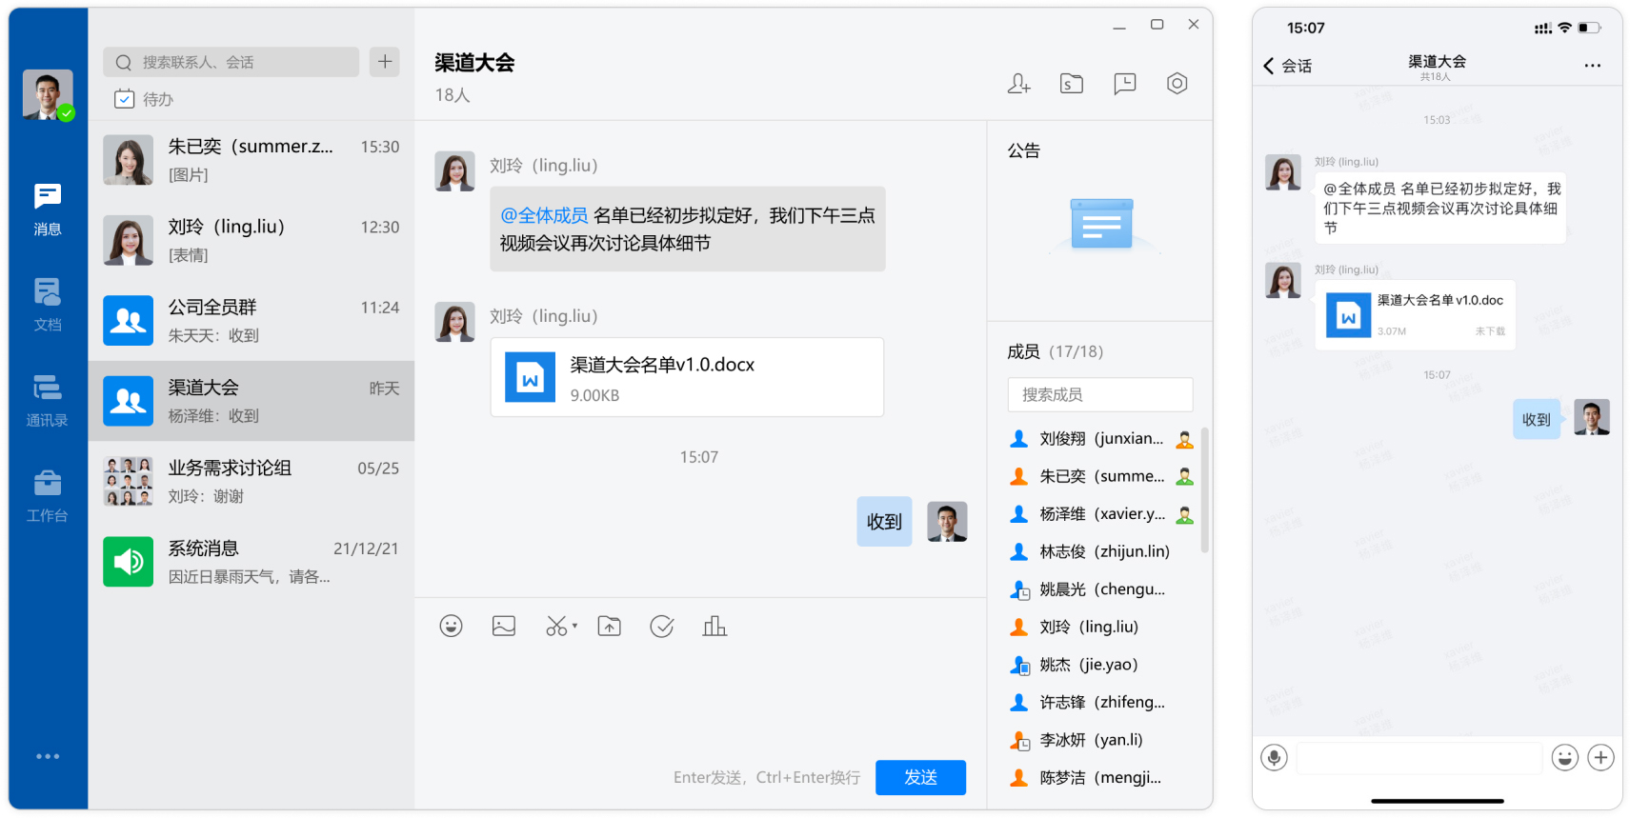Click the plus button beside search
This screenshot has height=818, width=1630.
point(385,62)
